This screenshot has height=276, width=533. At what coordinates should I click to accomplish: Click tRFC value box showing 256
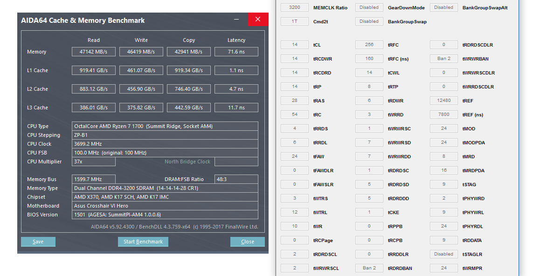tap(369, 45)
